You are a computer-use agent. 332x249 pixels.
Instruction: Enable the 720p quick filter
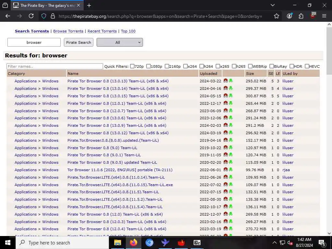(x=132, y=66)
